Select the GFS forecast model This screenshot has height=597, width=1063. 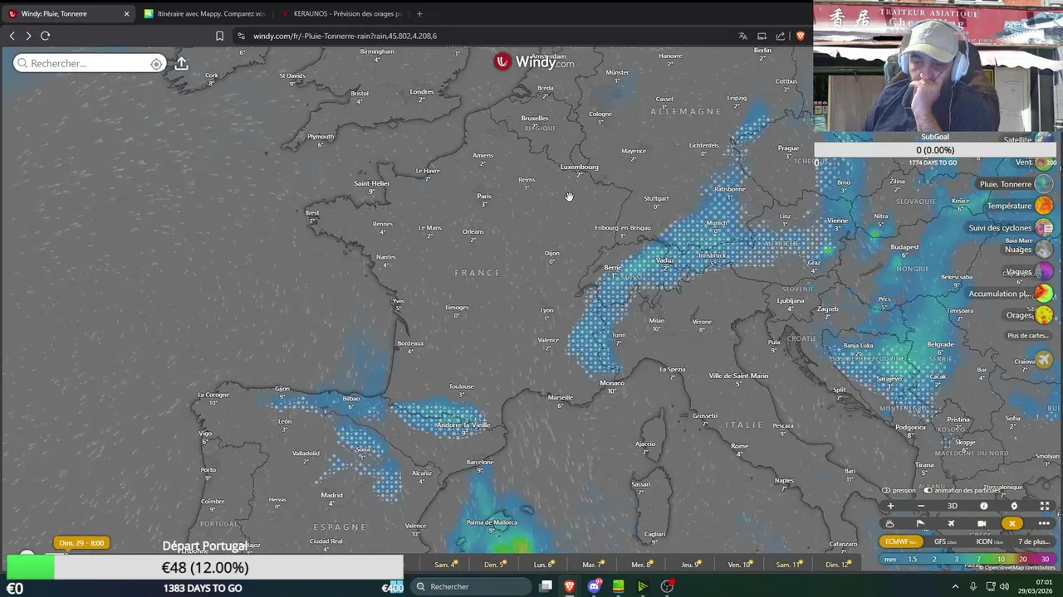(945, 541)
